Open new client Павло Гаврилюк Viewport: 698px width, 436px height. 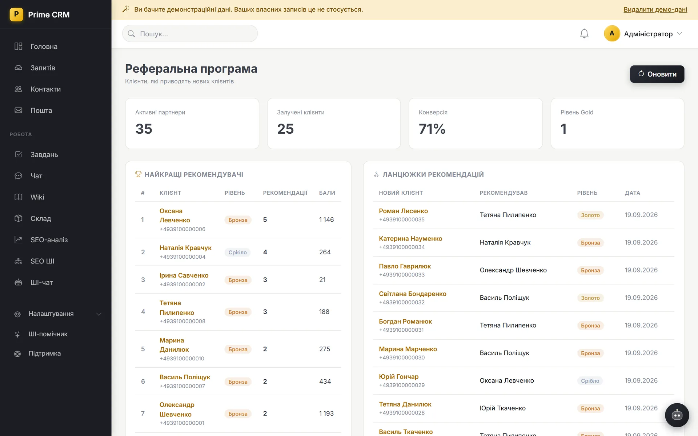[405, 266]
